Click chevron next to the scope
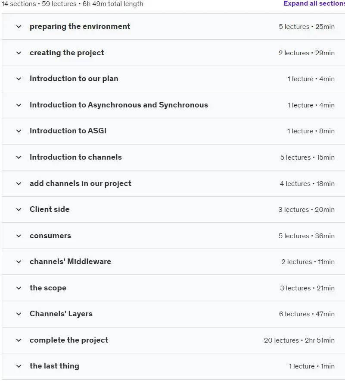 (19, 288)
